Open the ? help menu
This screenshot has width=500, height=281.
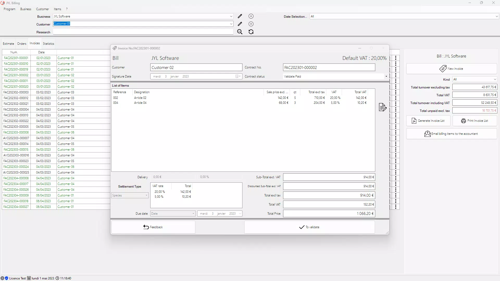pyautogui.click(x=67, y=9)
